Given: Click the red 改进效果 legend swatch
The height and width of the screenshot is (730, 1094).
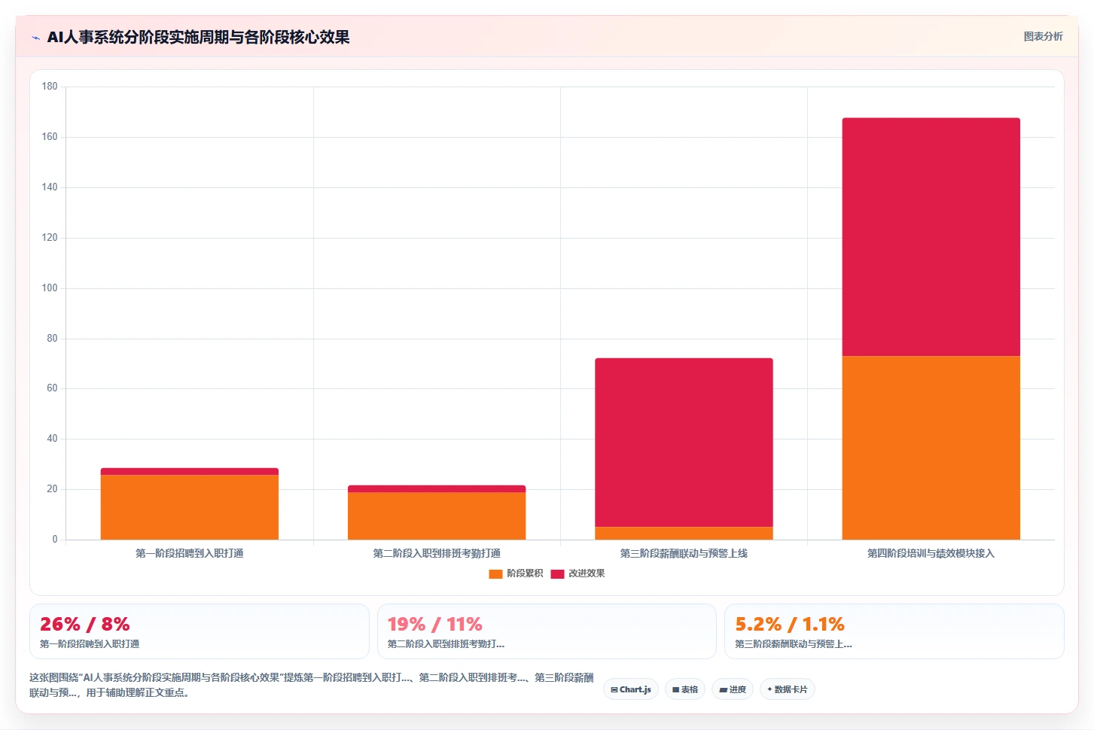Looking at the screenshot, I should (557, 573).
